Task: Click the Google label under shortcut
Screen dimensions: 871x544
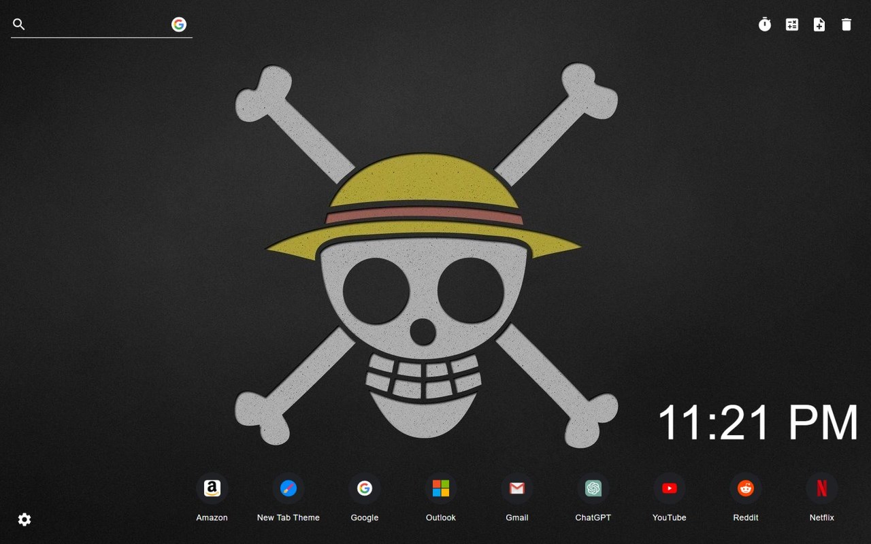Action: point(365,517)
